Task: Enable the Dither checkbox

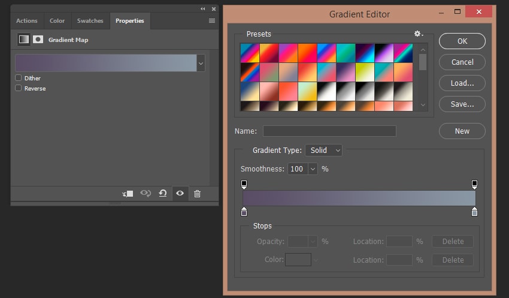Action: (19, 78)
